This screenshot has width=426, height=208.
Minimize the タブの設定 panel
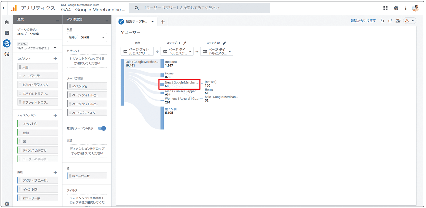(106, 20)
